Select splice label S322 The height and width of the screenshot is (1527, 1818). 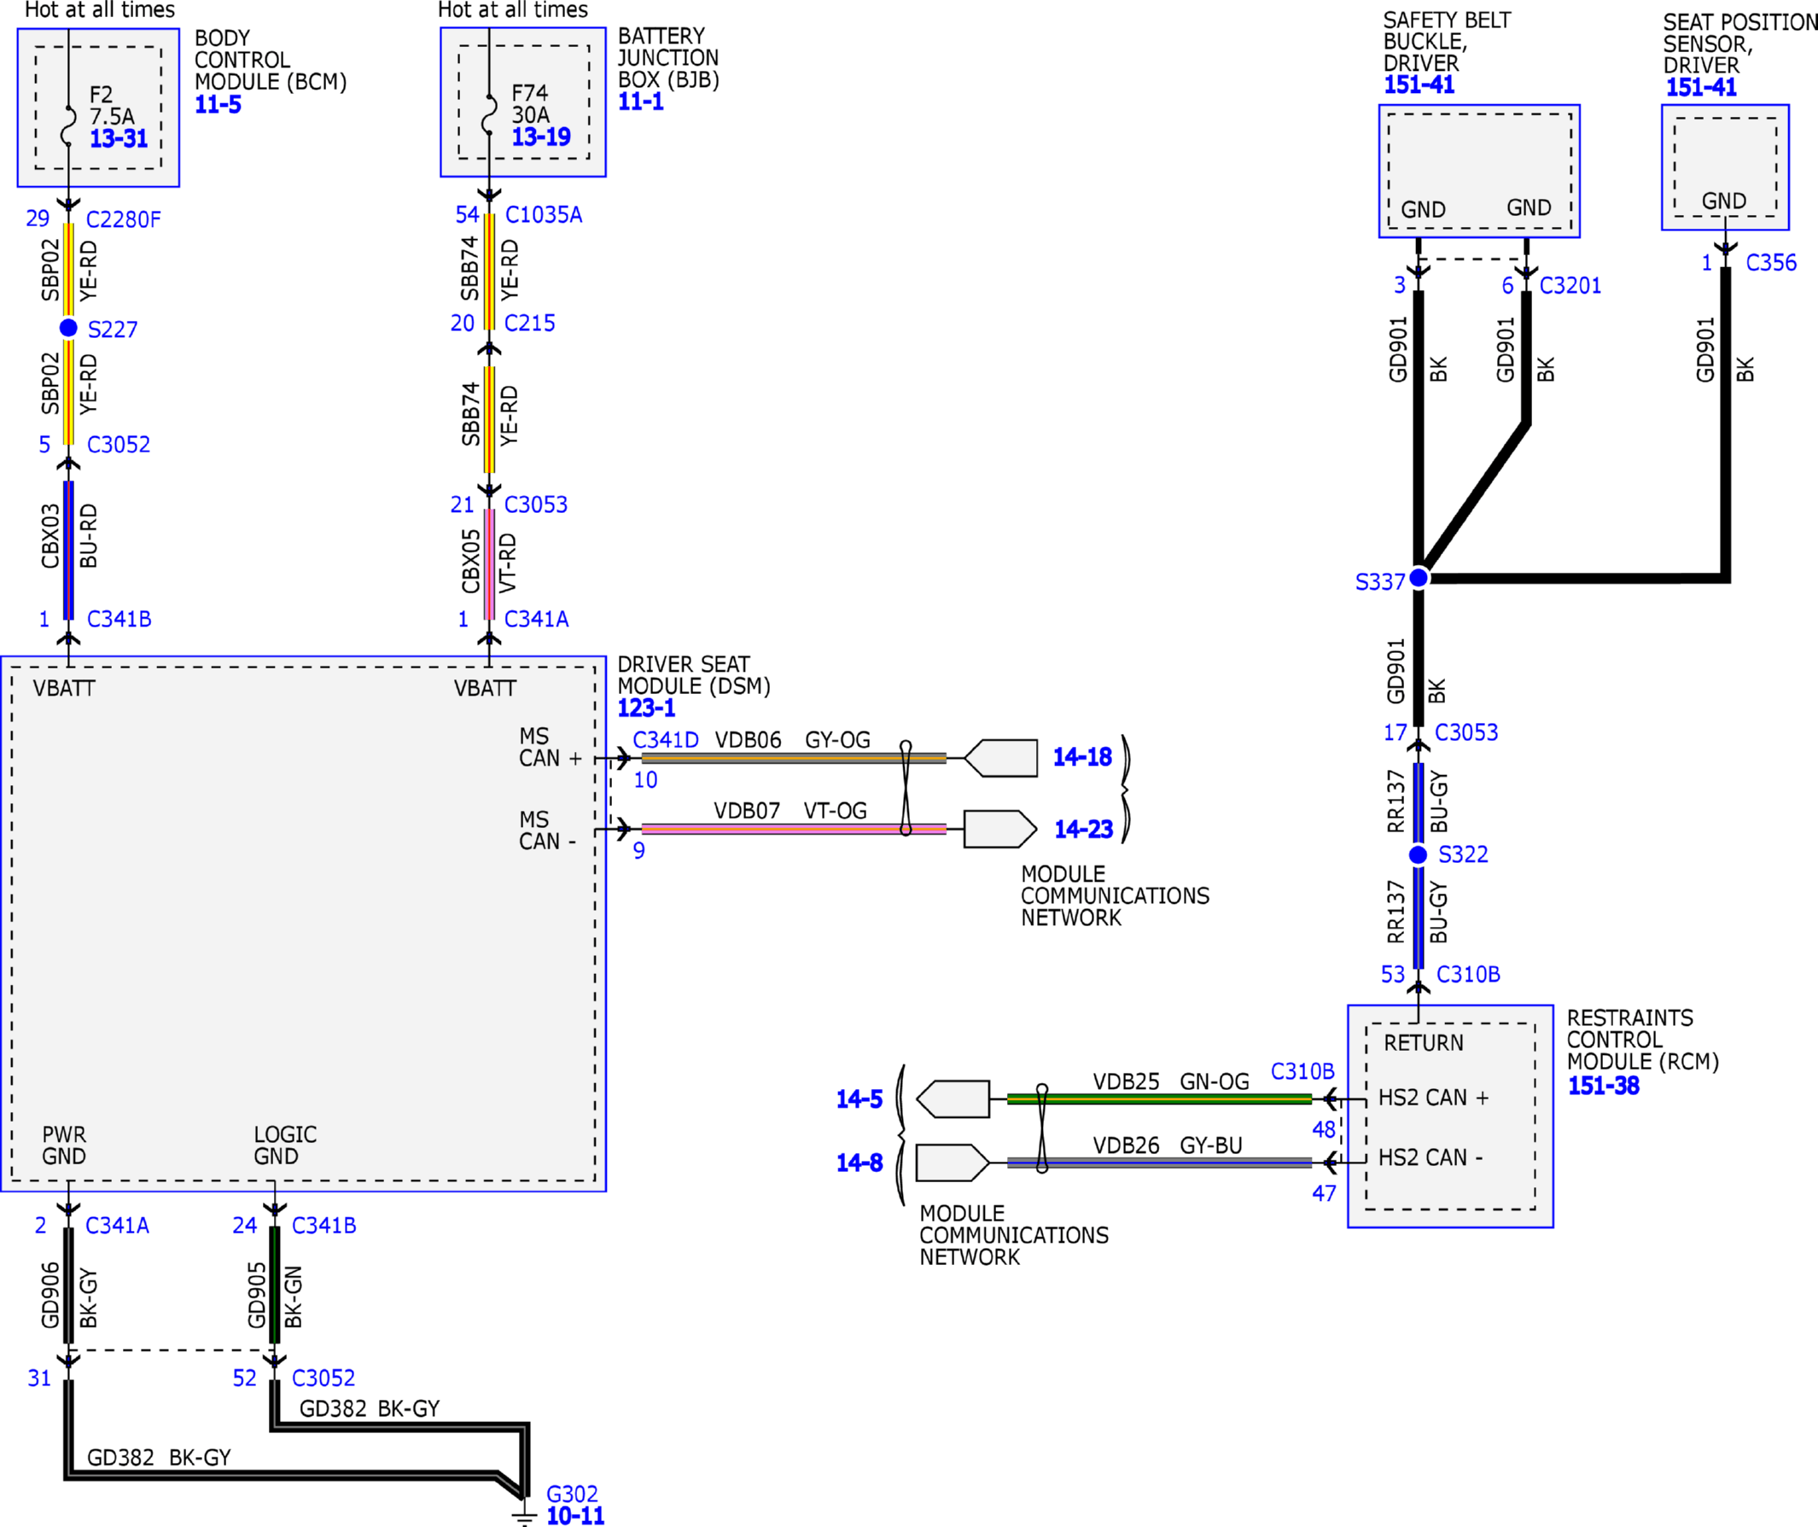coord(1463,855)
